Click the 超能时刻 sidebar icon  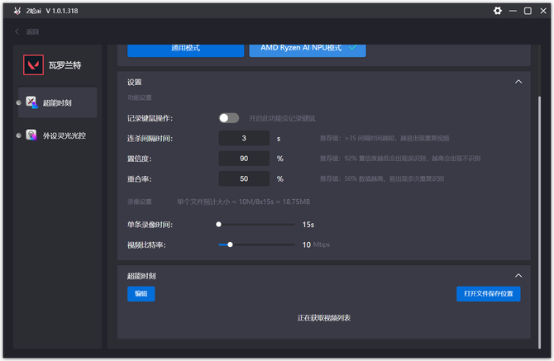pos(31,102)
